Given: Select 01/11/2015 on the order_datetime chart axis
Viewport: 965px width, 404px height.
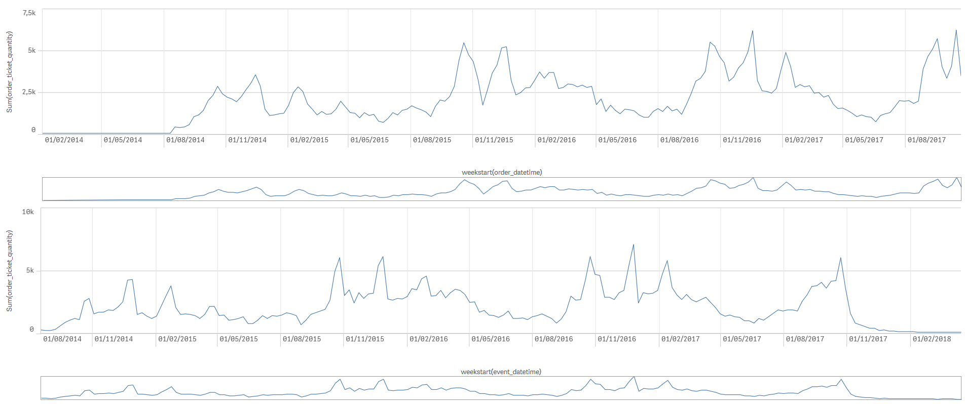Looking at the screenshot, I should 494,140.
